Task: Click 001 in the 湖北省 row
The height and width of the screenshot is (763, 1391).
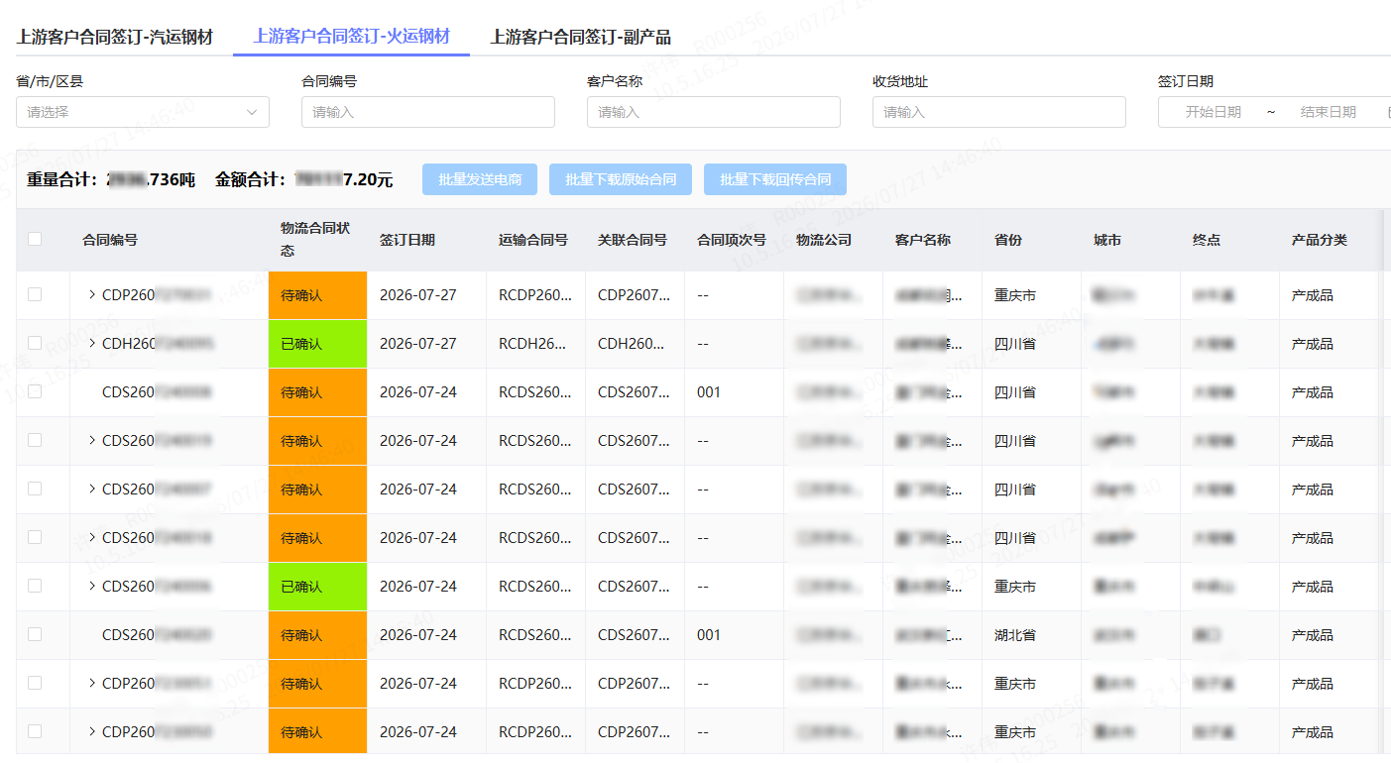Action: [709, 635]
